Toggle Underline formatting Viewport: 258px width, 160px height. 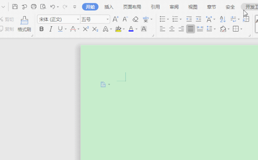pyautogui.click(x=60, y=29)
